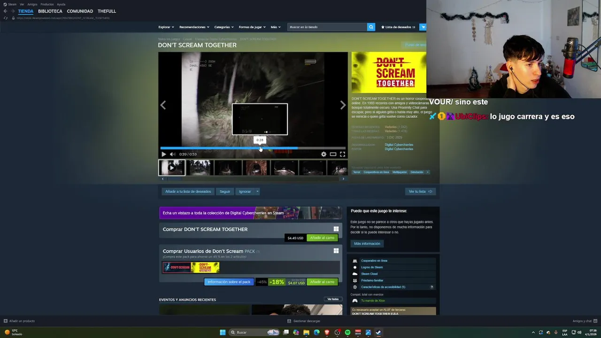Viewport: 601px width, 338px height.
Task: Open Microsoft Edge from the taskbar
Action: (316, 332)
